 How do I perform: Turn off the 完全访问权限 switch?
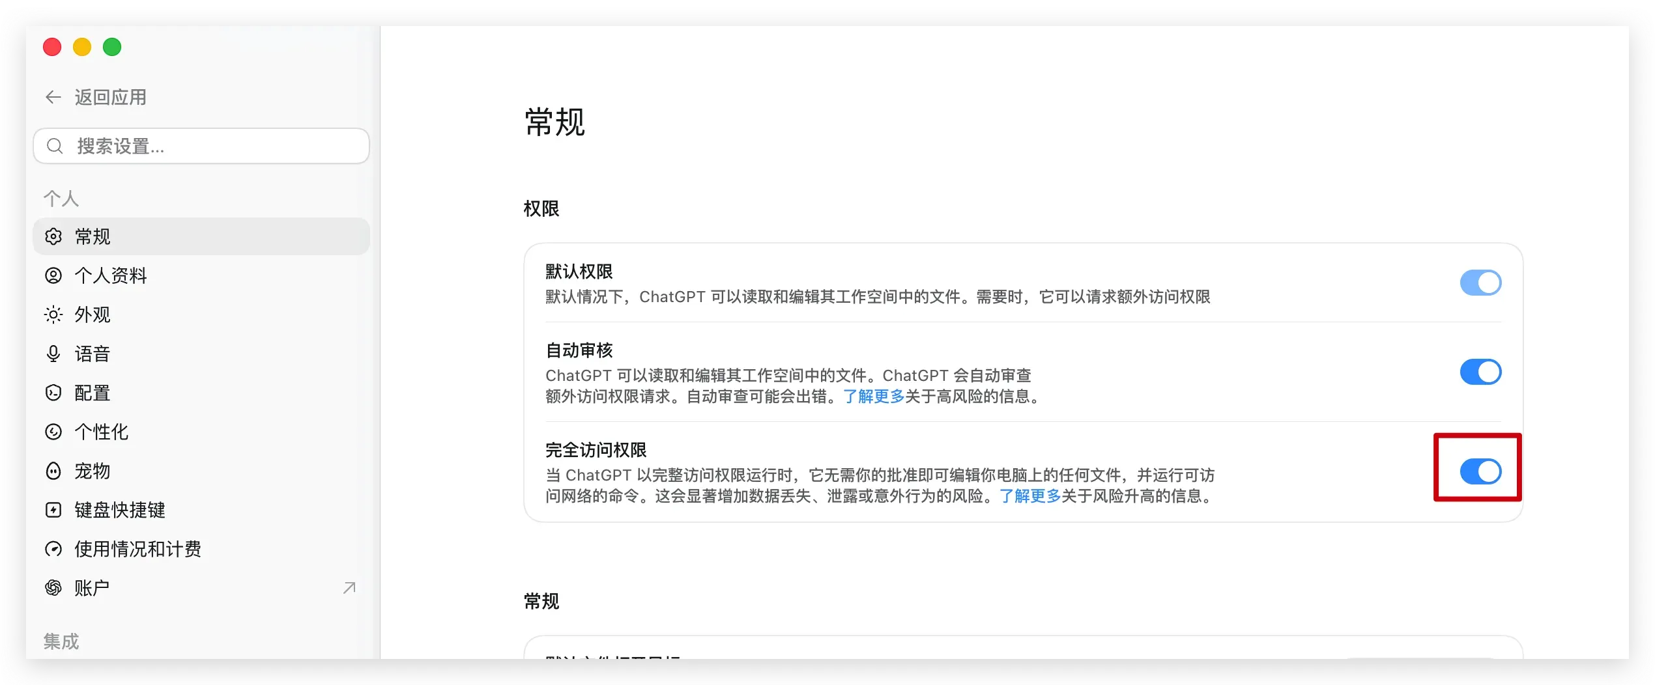tap(1480, 471)
